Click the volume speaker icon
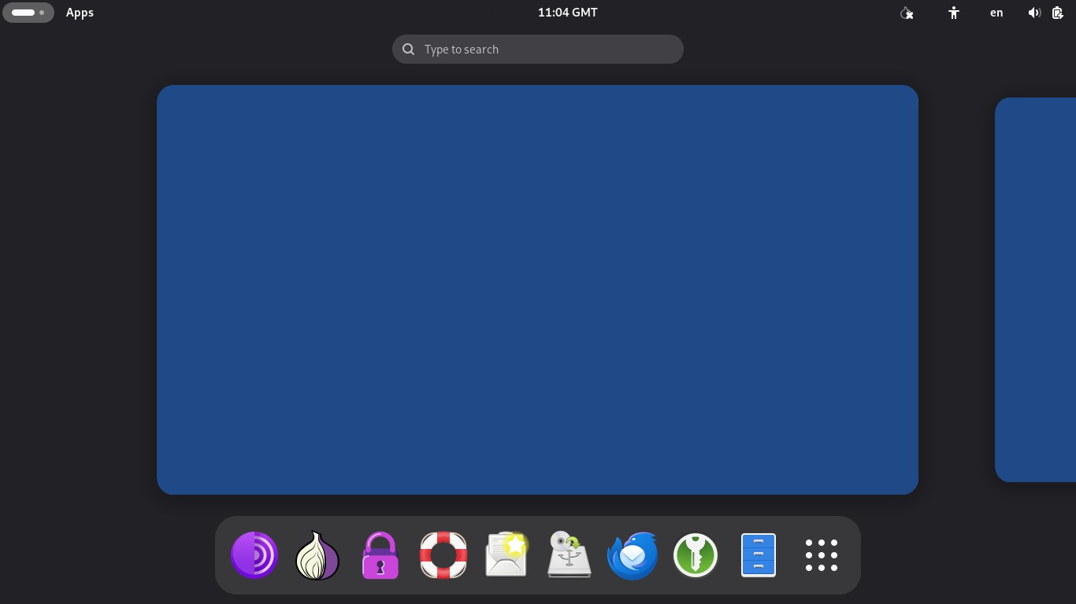The width and height of the screenshot is (1076, 604). click(x=1034, y=13)
